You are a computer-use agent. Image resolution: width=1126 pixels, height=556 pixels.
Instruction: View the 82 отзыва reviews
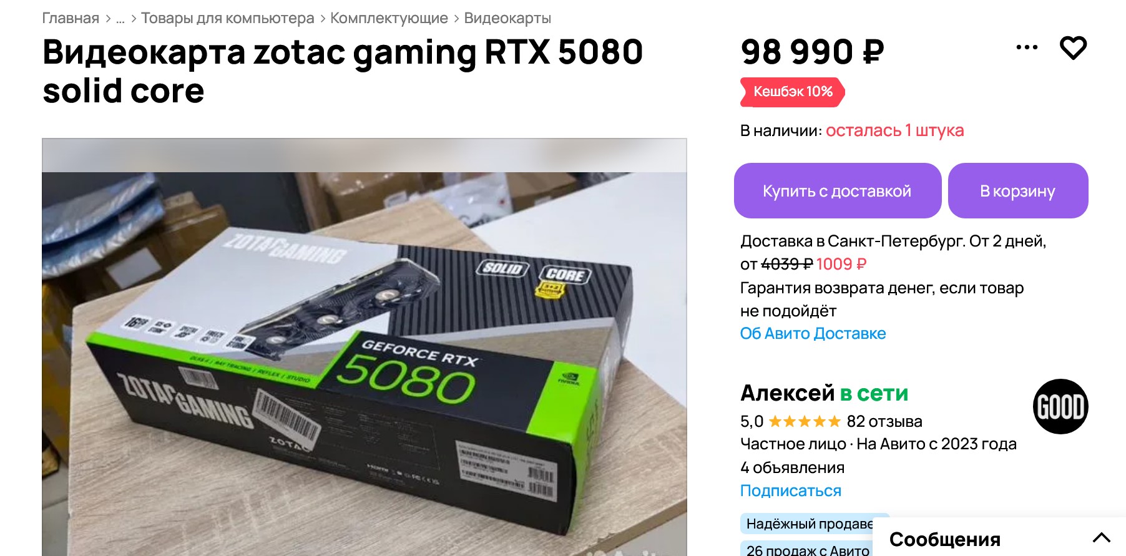click(x=884, y=422)
